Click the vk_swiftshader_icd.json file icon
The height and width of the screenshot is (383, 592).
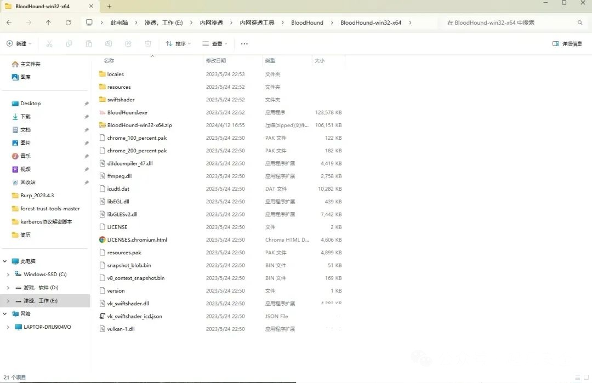[x=102, y=316]
